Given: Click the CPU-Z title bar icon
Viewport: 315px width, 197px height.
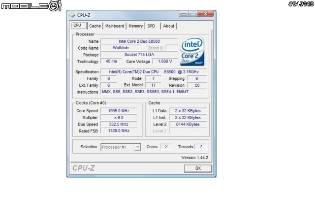Looking at the screenshot, I should coord(72,15).
